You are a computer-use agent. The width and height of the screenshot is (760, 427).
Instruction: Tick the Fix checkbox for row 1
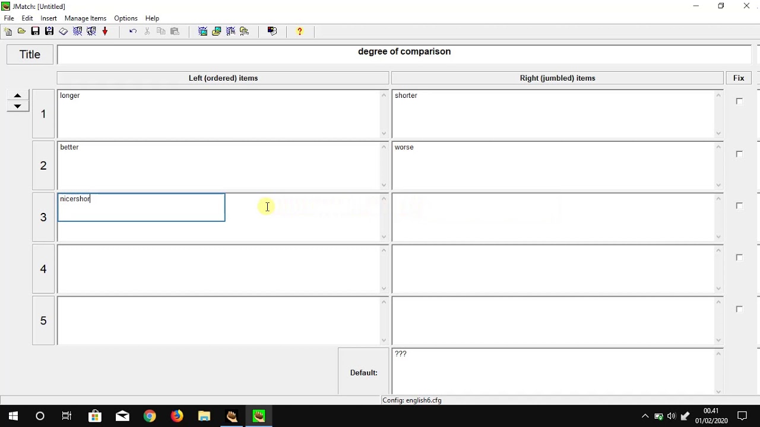[739, 101]
